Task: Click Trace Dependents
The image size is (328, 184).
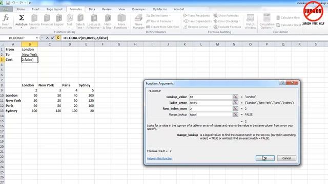Action: tap(197, 21)
